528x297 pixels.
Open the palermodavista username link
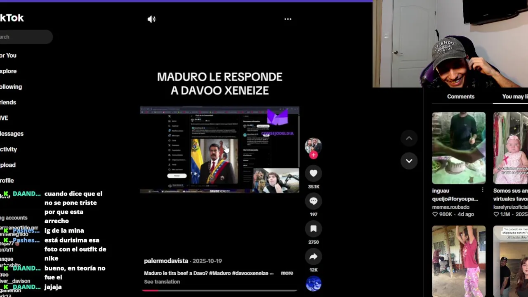click(166, 261)
